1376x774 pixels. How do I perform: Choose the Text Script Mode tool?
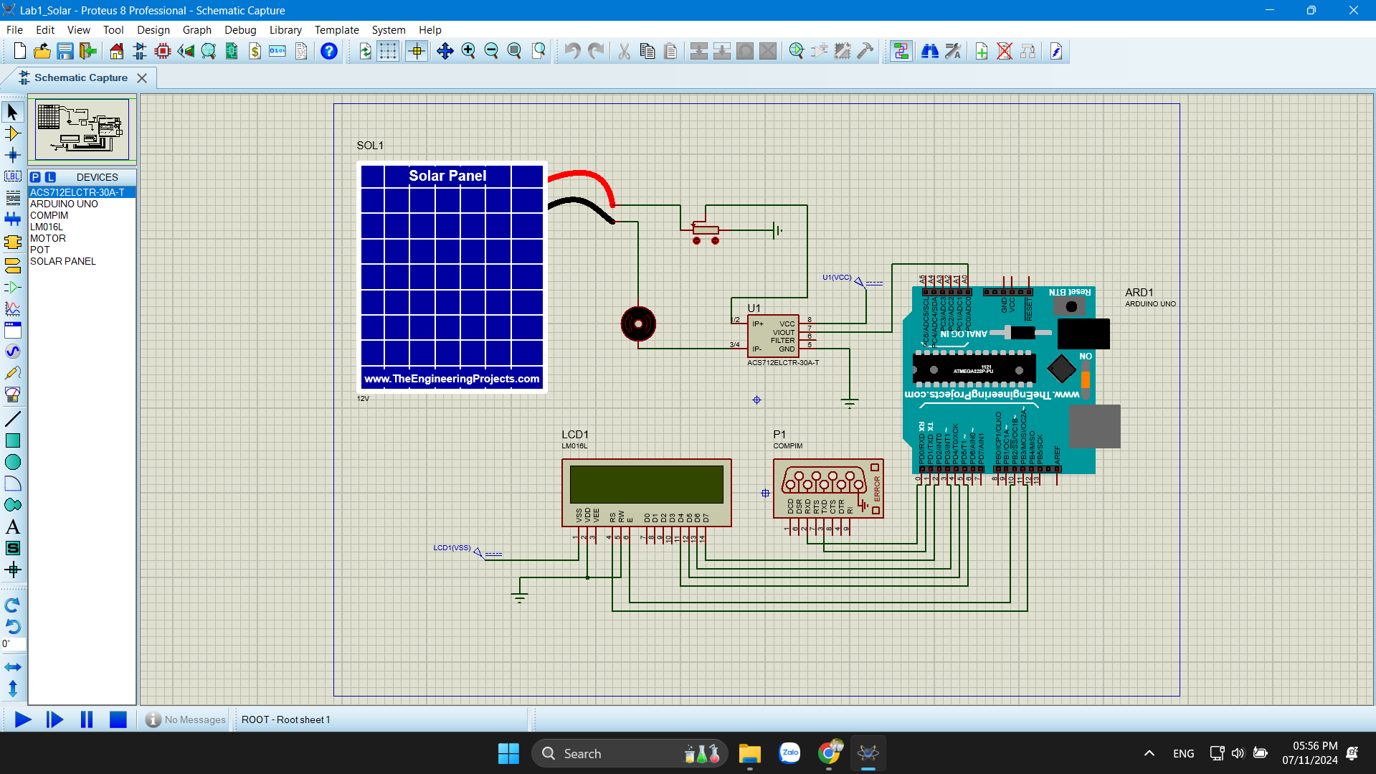[13, 198]
